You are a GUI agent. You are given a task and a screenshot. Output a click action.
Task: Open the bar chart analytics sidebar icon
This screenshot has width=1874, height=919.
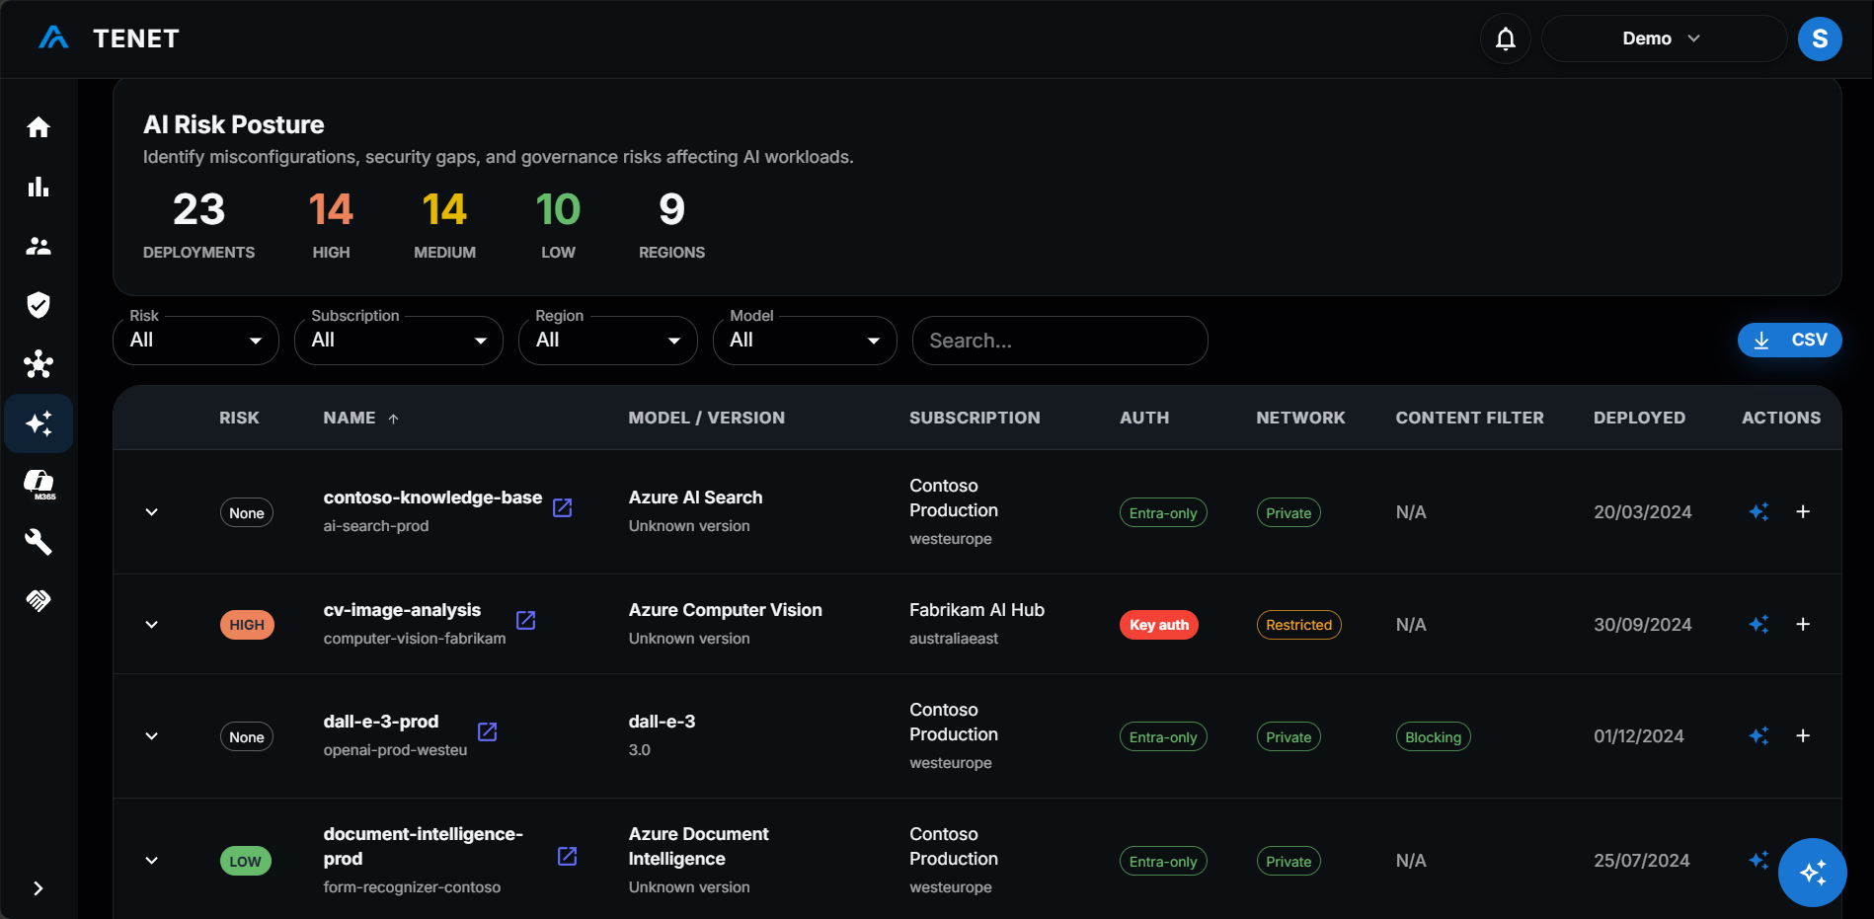[x=39, y=187]
